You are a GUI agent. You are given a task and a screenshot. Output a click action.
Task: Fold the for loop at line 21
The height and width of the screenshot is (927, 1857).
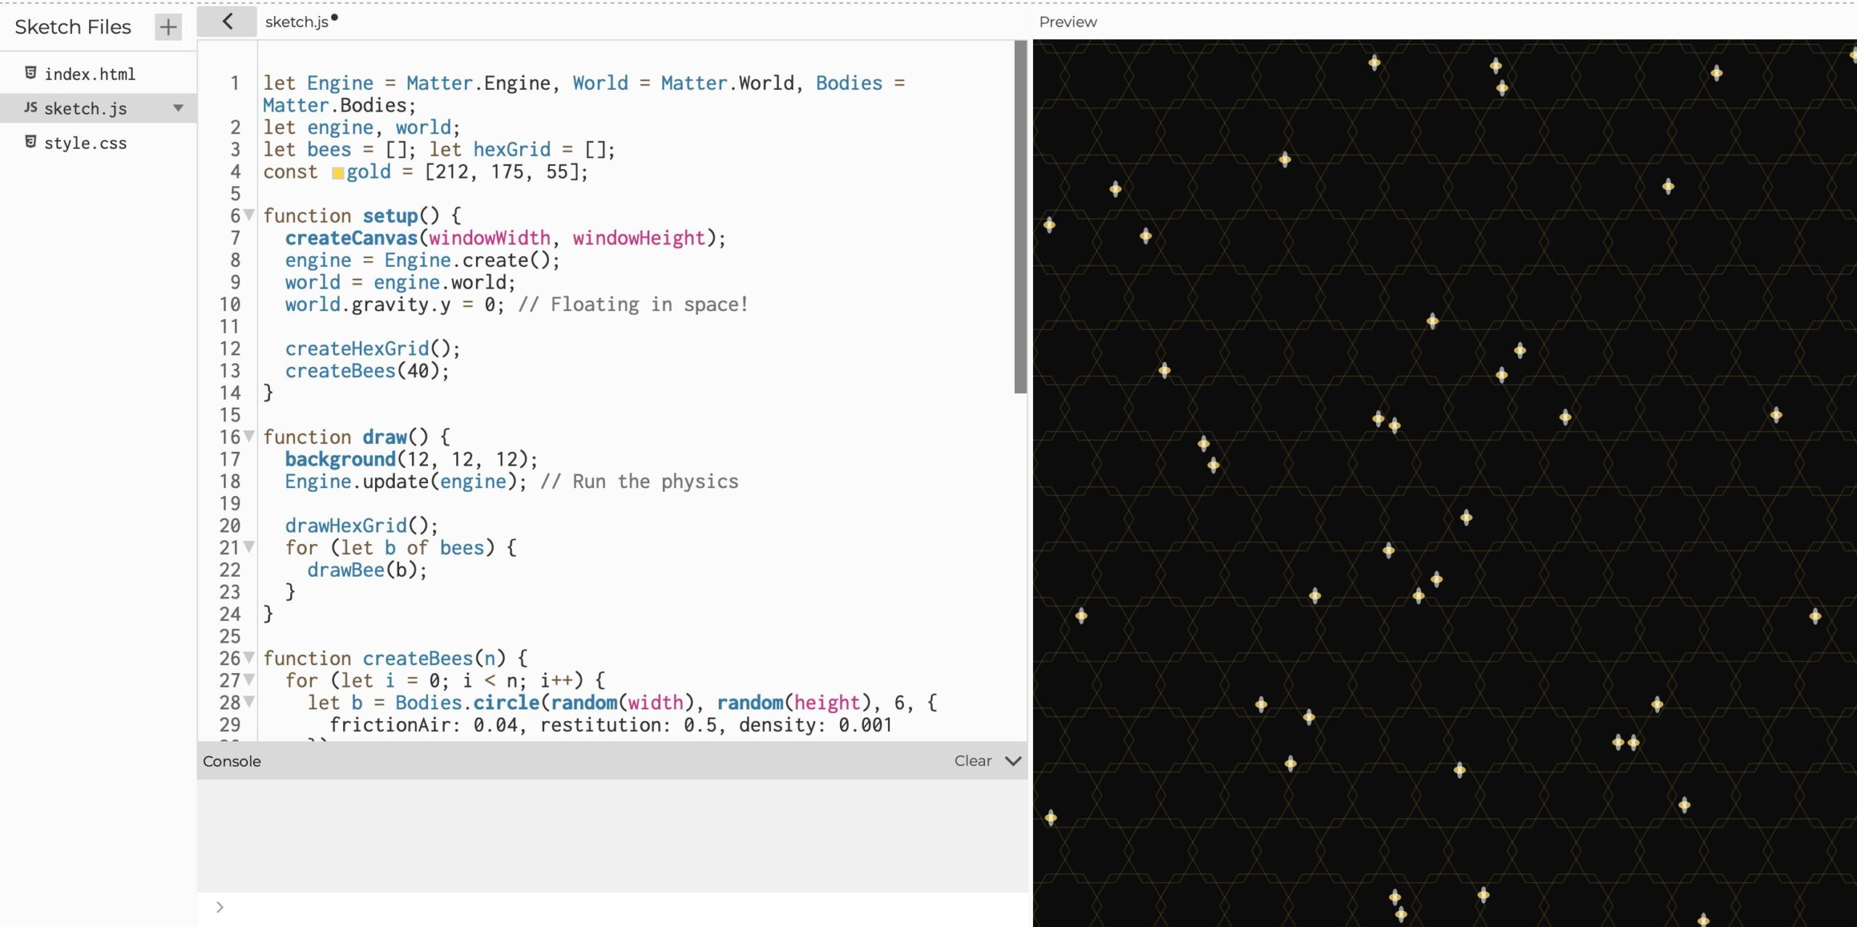(x=250, y=546)
